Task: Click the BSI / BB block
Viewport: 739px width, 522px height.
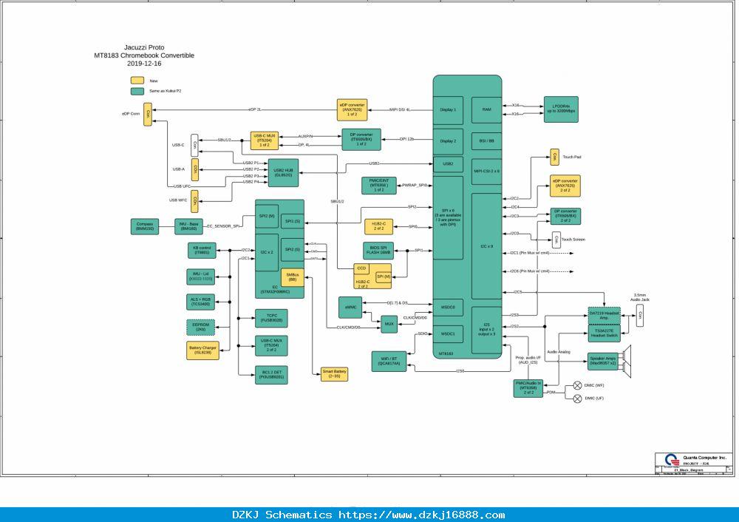Action: pos(486,141)
